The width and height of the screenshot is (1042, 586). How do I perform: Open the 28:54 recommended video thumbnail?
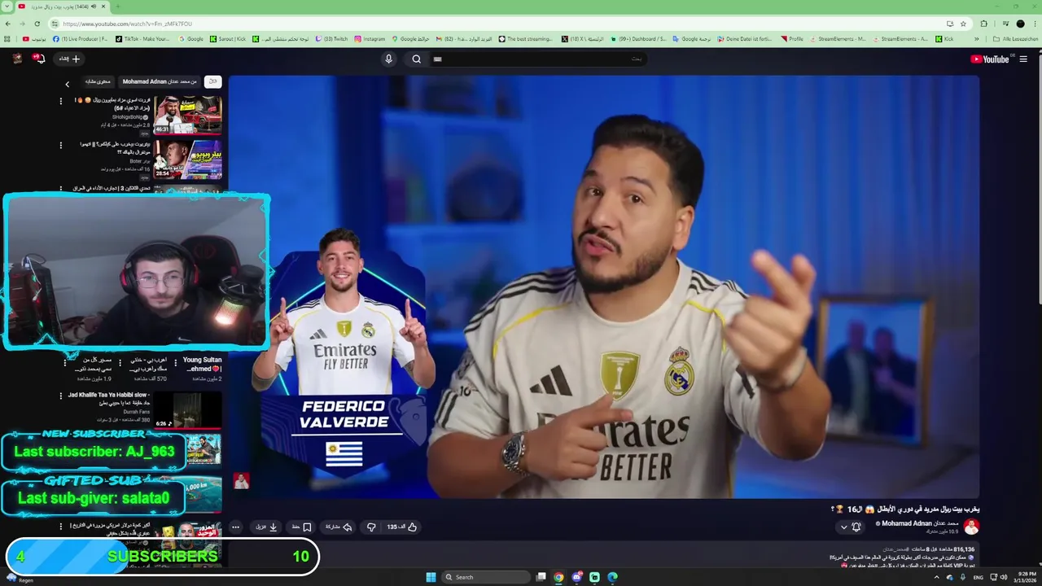click(188, 160)
